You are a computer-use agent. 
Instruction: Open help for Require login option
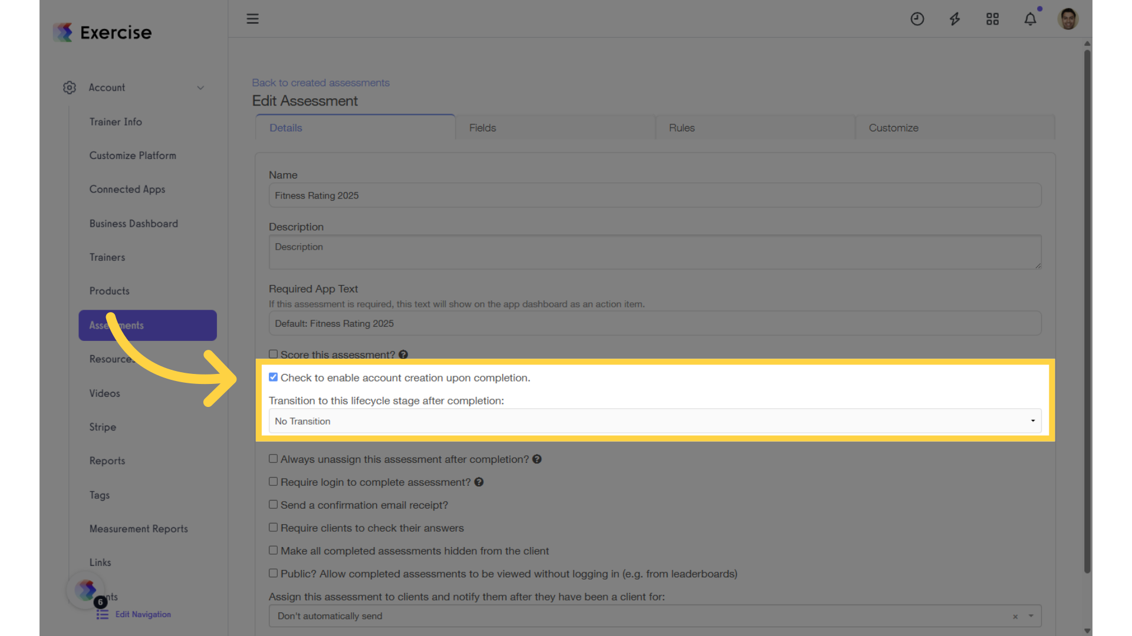[479, 482]
